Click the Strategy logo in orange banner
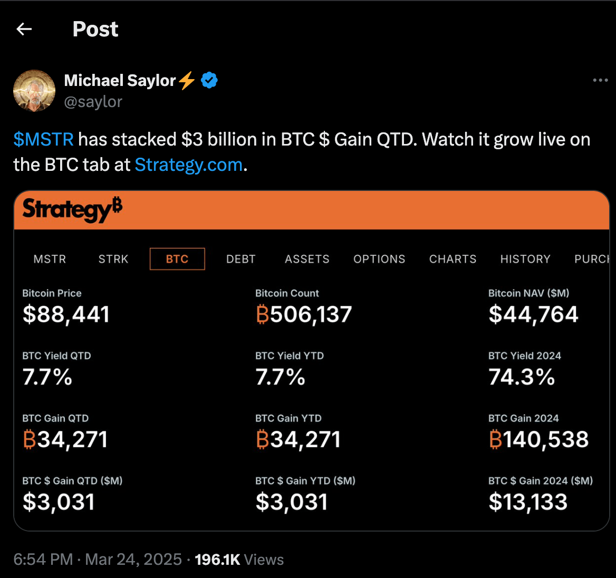 click(x=72, y=210)
